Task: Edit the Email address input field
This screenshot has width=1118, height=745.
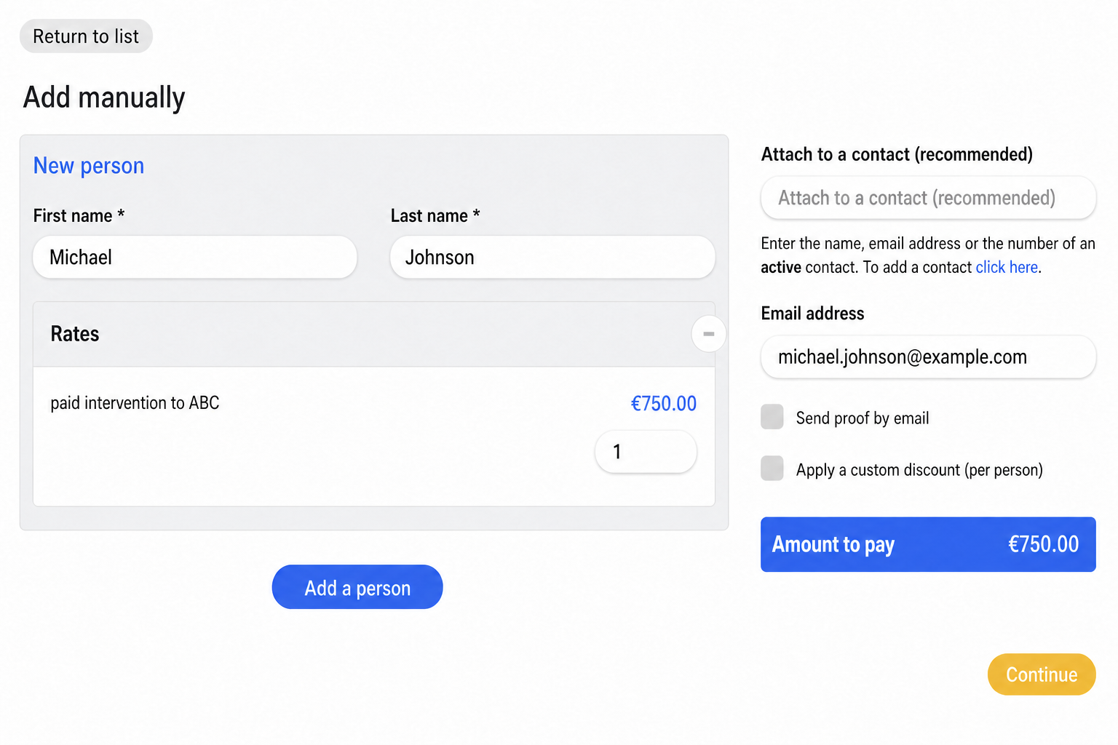Action: click(x=928, y=356)
